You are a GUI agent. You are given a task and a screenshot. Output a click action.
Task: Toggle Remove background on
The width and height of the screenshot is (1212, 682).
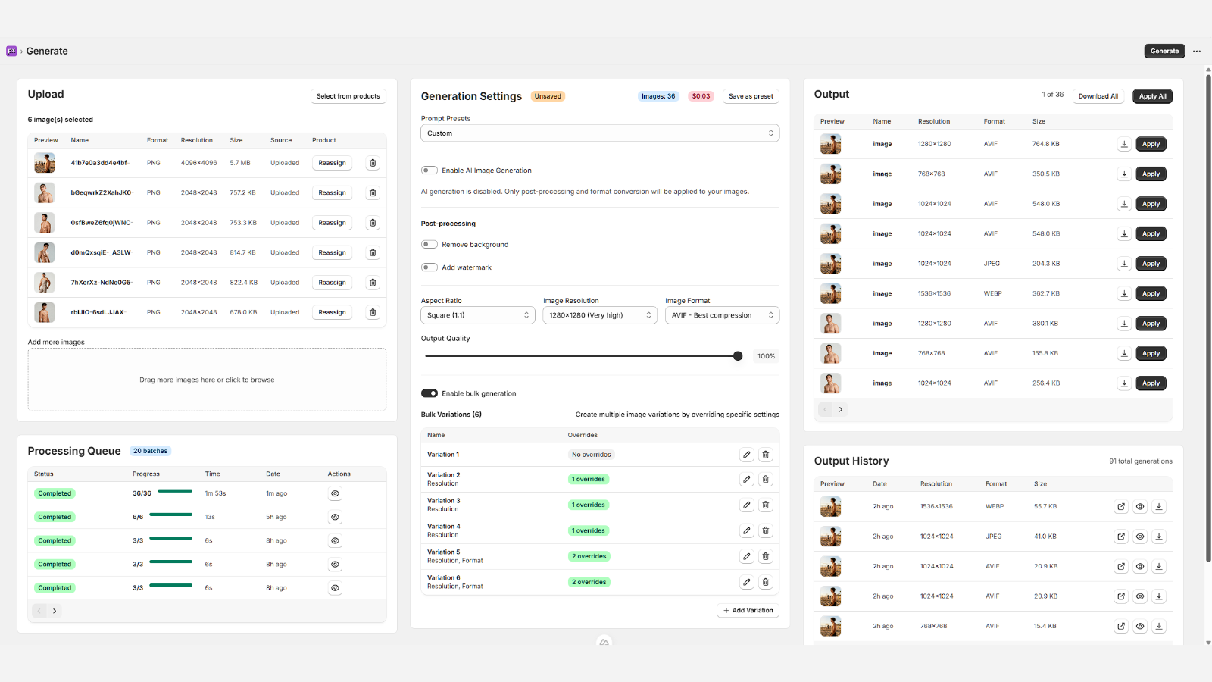coord(429,244)
